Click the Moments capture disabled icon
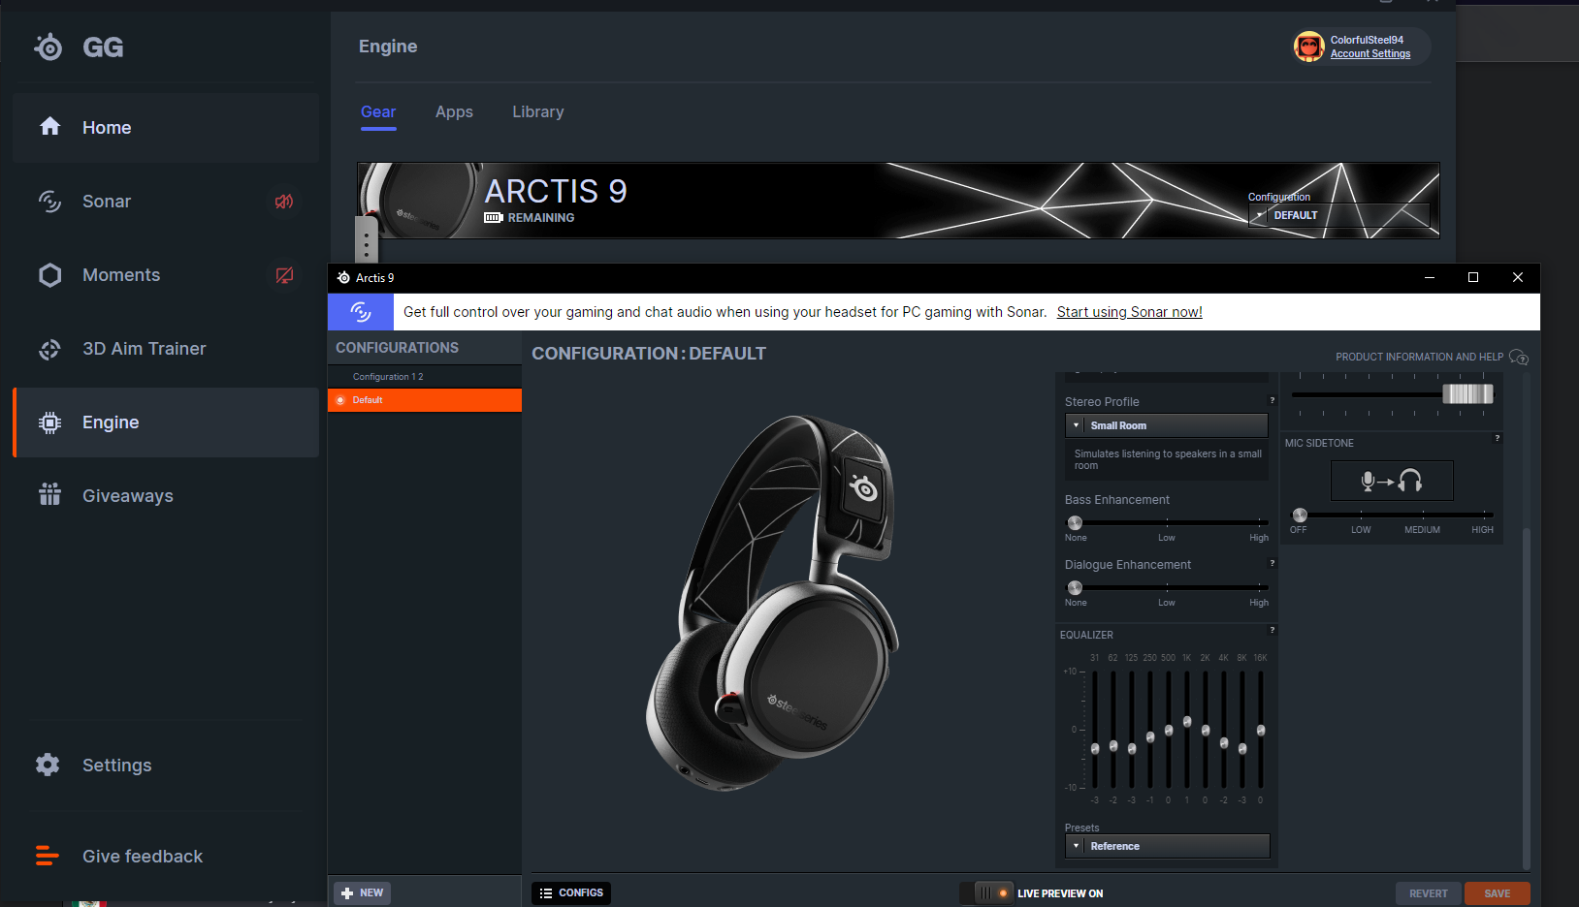The image size is (1579, 907). [x=284, y=275]
